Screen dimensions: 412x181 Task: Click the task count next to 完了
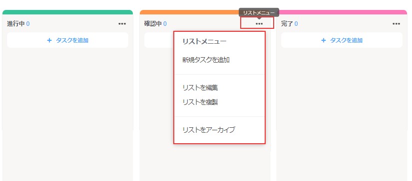pyautogui.click(x=296, y=24)
